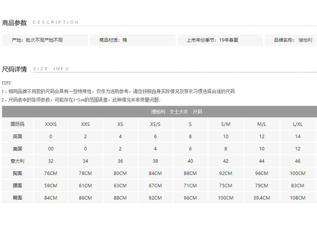Click the L/XL size column header
Screen dimensions: 317x234
click(297, 124)
